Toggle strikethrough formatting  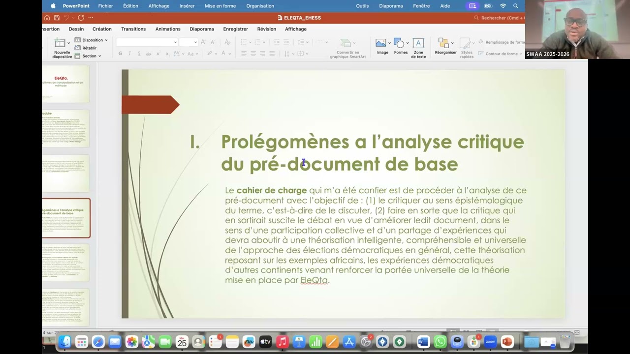tap(149, 54)
